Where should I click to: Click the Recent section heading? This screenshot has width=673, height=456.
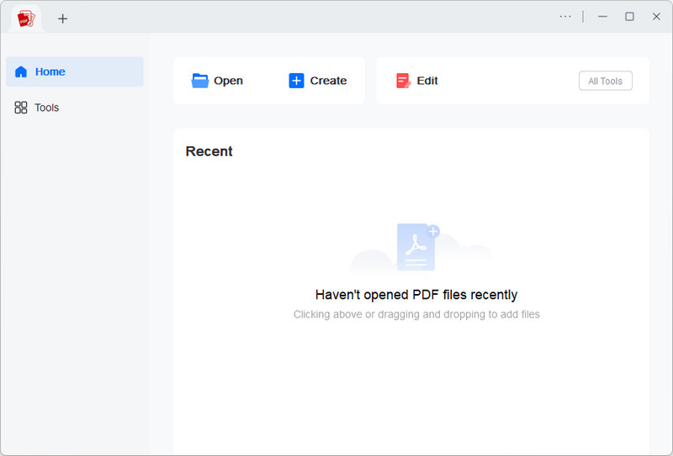pyautogui.click(x=209, y=151)
